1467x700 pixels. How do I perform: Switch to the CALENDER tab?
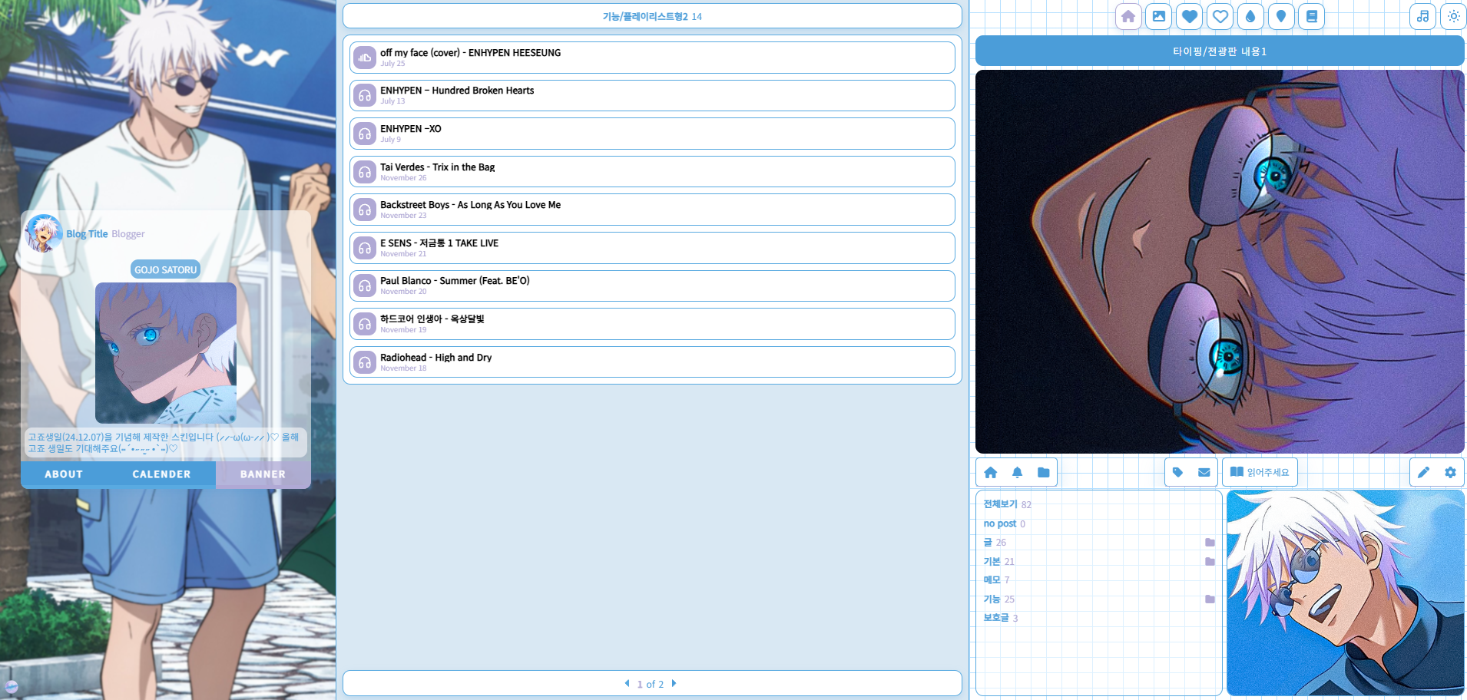161,474
